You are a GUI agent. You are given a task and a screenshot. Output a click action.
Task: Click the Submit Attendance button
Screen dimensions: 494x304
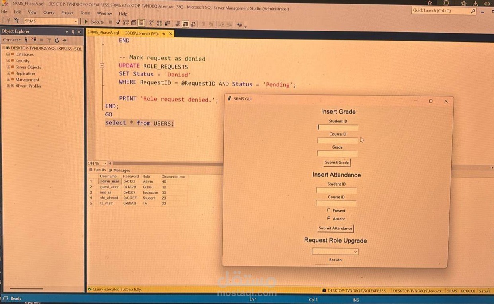click(x=336, y=228)
